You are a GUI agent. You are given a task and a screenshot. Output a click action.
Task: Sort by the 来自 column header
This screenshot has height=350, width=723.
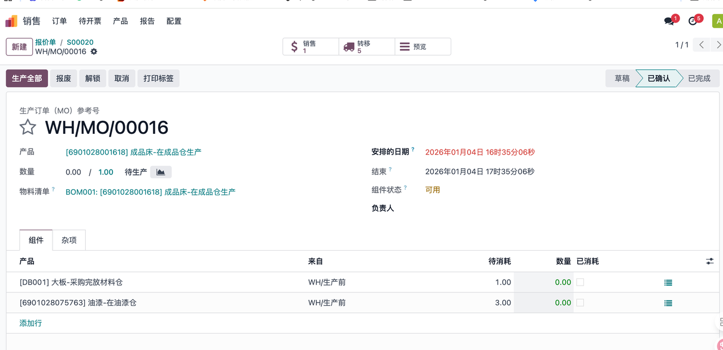(x=316, y=261)
